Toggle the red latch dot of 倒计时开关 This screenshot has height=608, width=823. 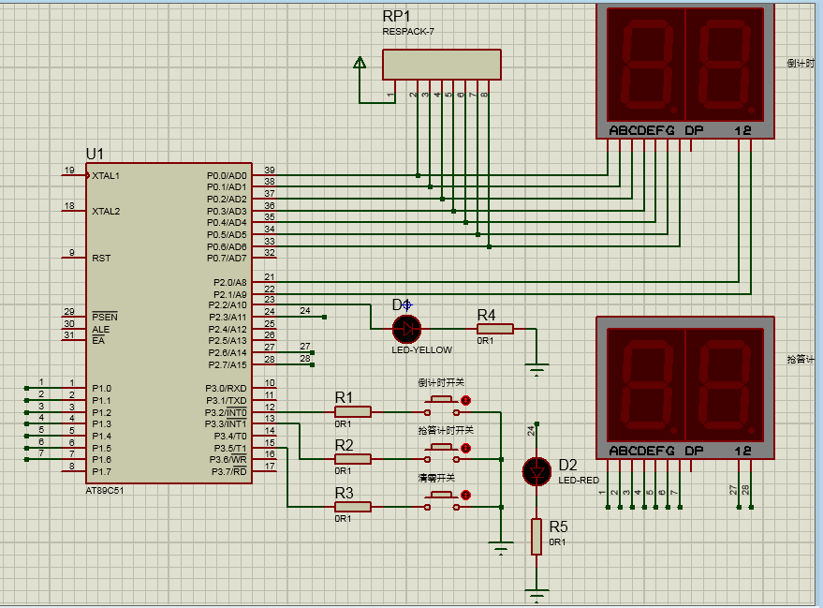[465, 401]
